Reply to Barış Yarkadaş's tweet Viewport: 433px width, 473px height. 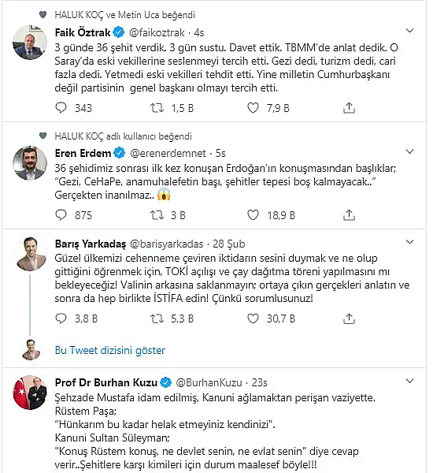click(61, 318)
